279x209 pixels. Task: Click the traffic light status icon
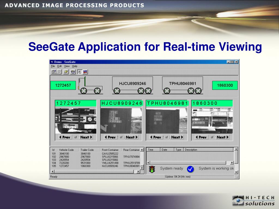coord(152,169)
